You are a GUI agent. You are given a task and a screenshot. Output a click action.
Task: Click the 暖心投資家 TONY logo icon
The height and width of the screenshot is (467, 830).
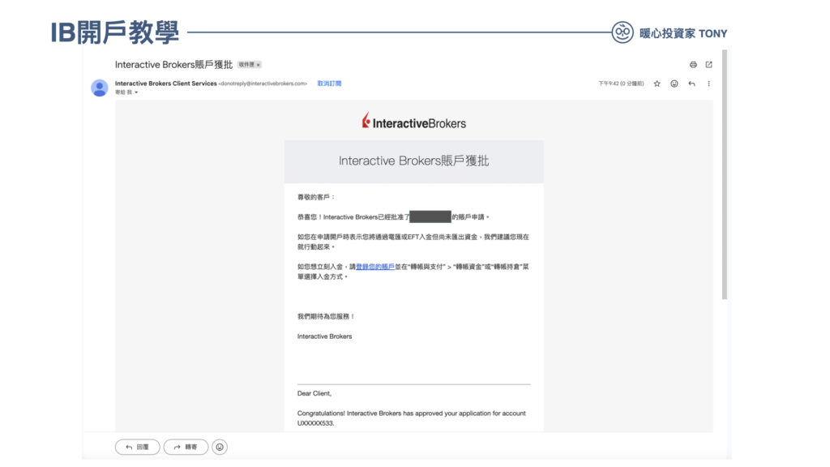pos(622,32)
